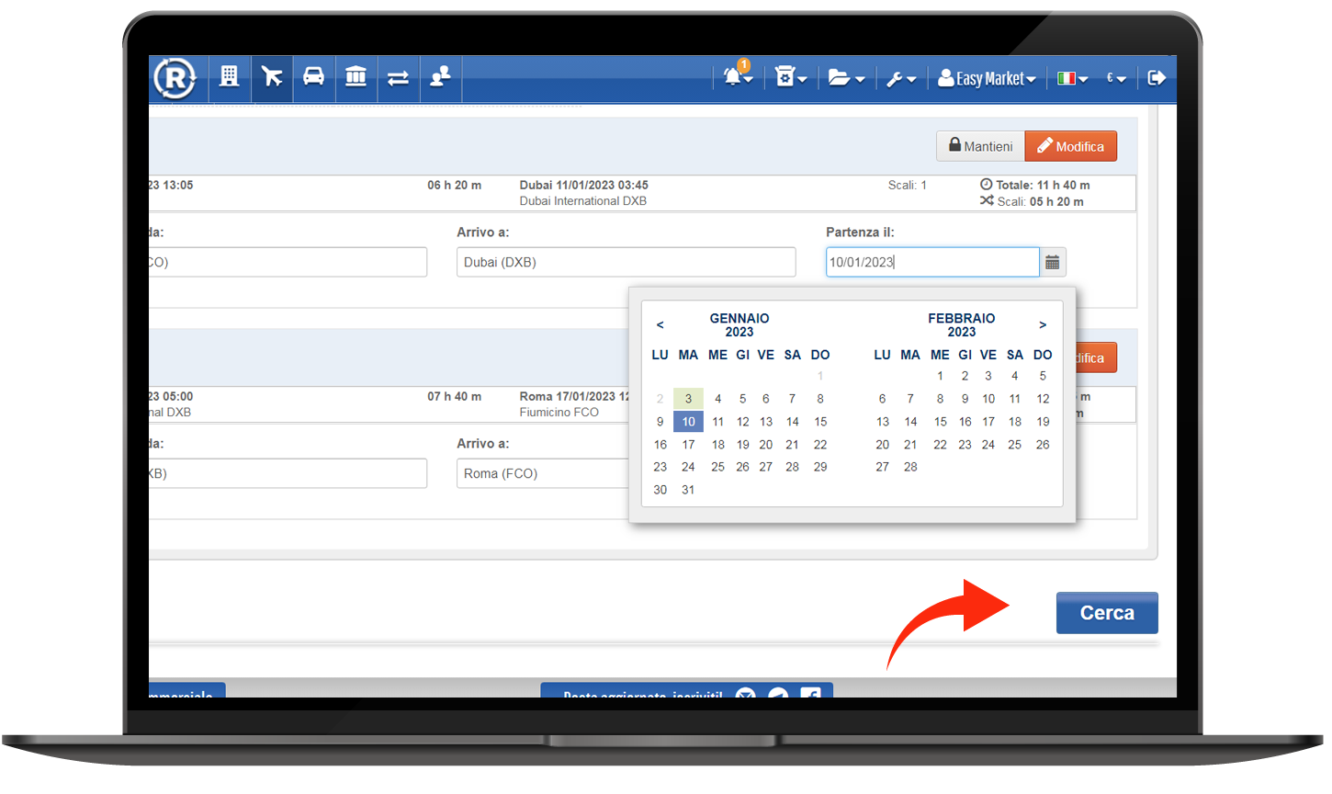Go to previous month in calendar
Image resolution: width=1332 pixels, height=794 pixels.
pyautogui.click(x=660, y=324)
